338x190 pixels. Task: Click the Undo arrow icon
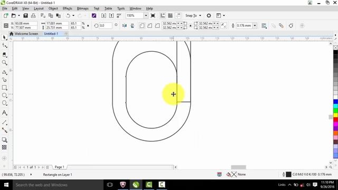(68, 15)
